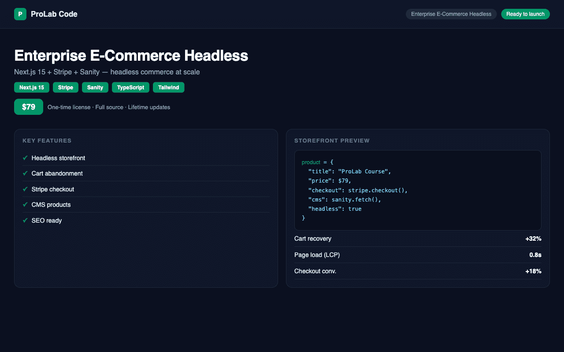Select the TypeScript tag
Viewport: 564px width, 352px height.
coord(130,88)
